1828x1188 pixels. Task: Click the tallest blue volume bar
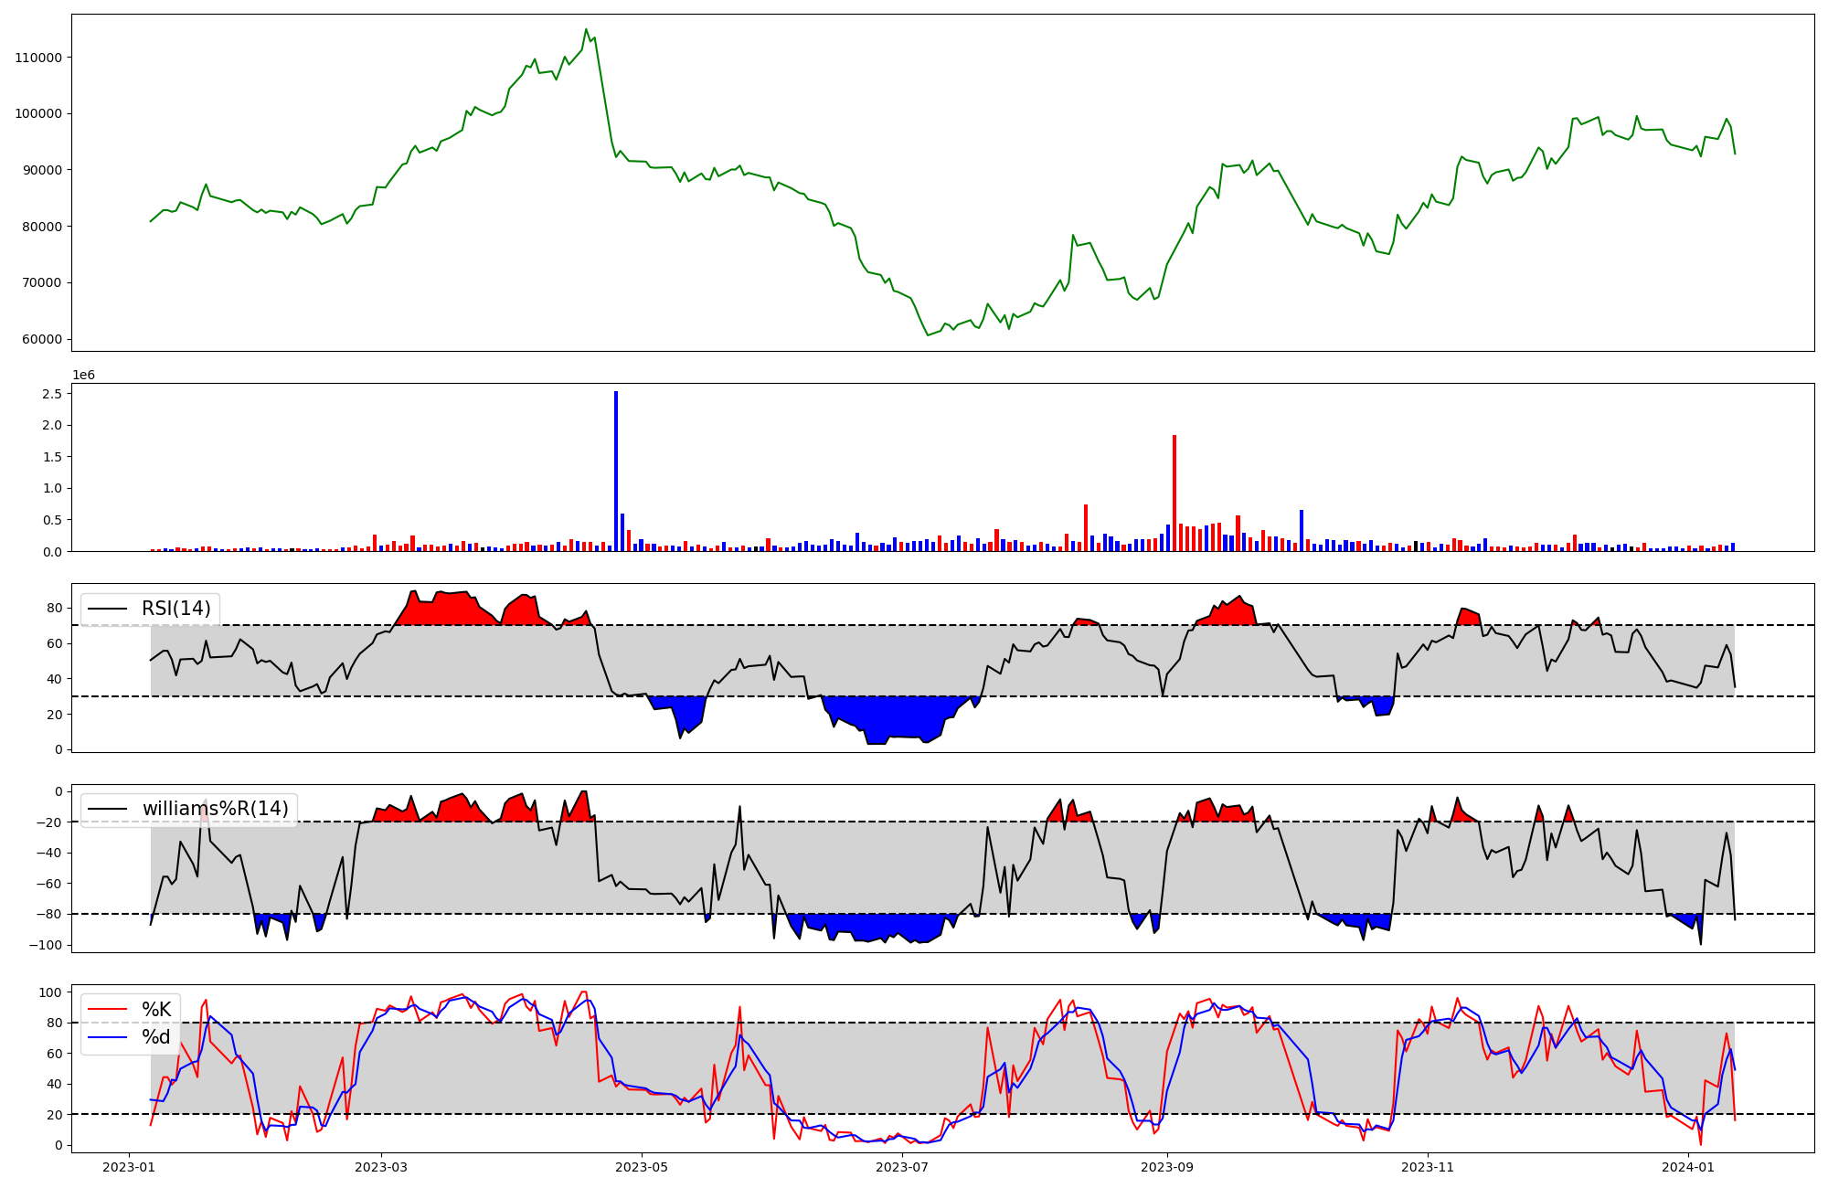point(616,471)
